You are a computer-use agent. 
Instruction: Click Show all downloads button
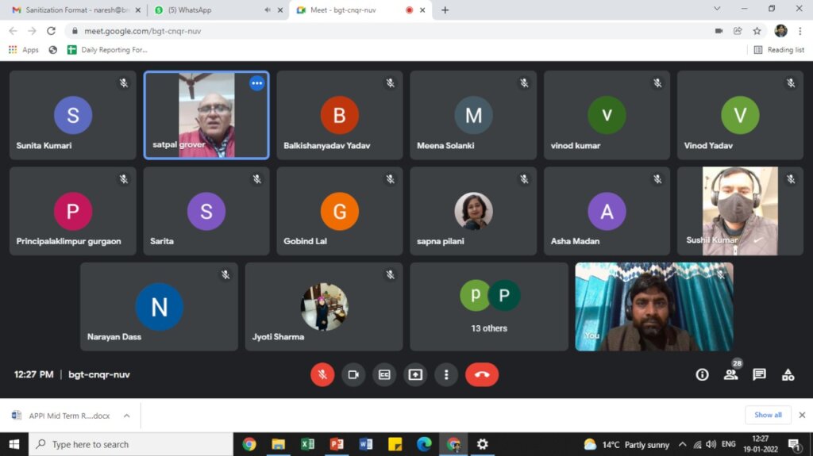click(x=768, y=415)
